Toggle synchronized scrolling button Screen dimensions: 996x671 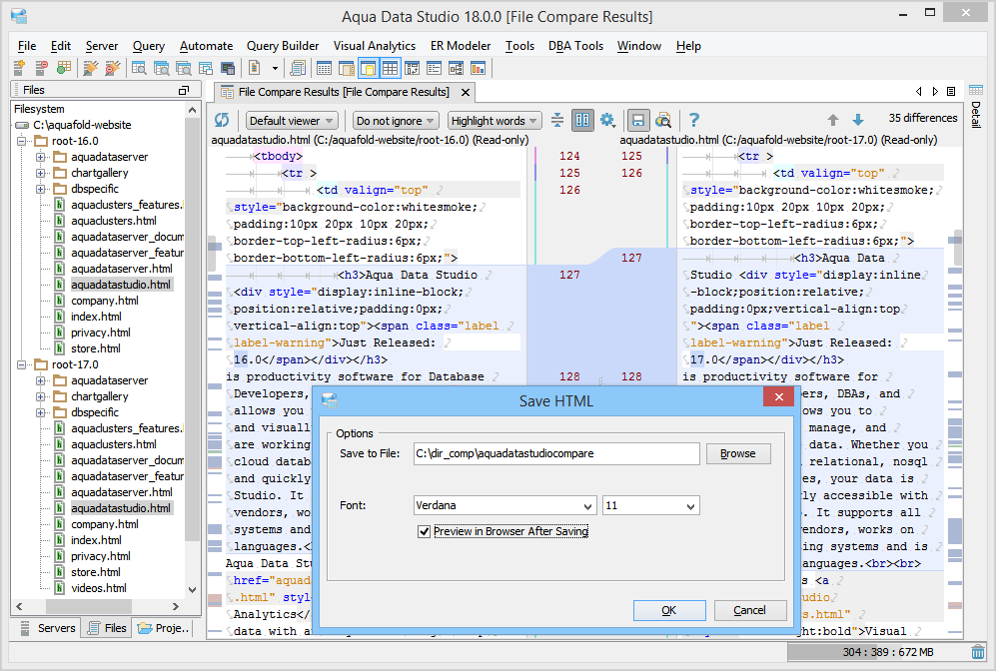click(582, 120)
